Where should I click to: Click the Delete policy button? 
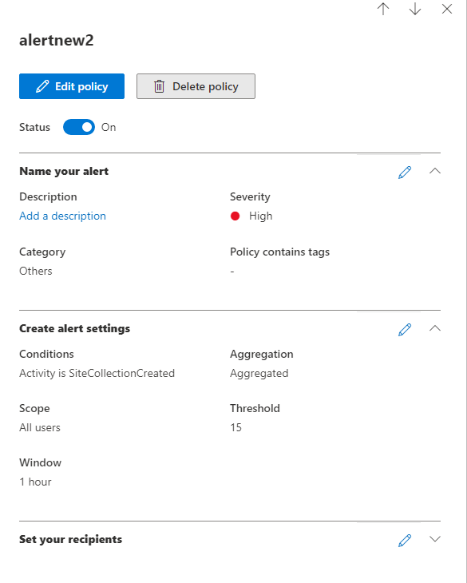click(196, 86)
